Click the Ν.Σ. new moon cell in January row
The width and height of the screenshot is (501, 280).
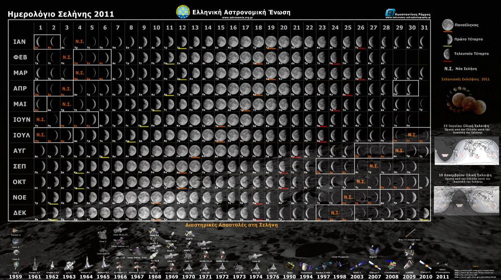point(80,41)
